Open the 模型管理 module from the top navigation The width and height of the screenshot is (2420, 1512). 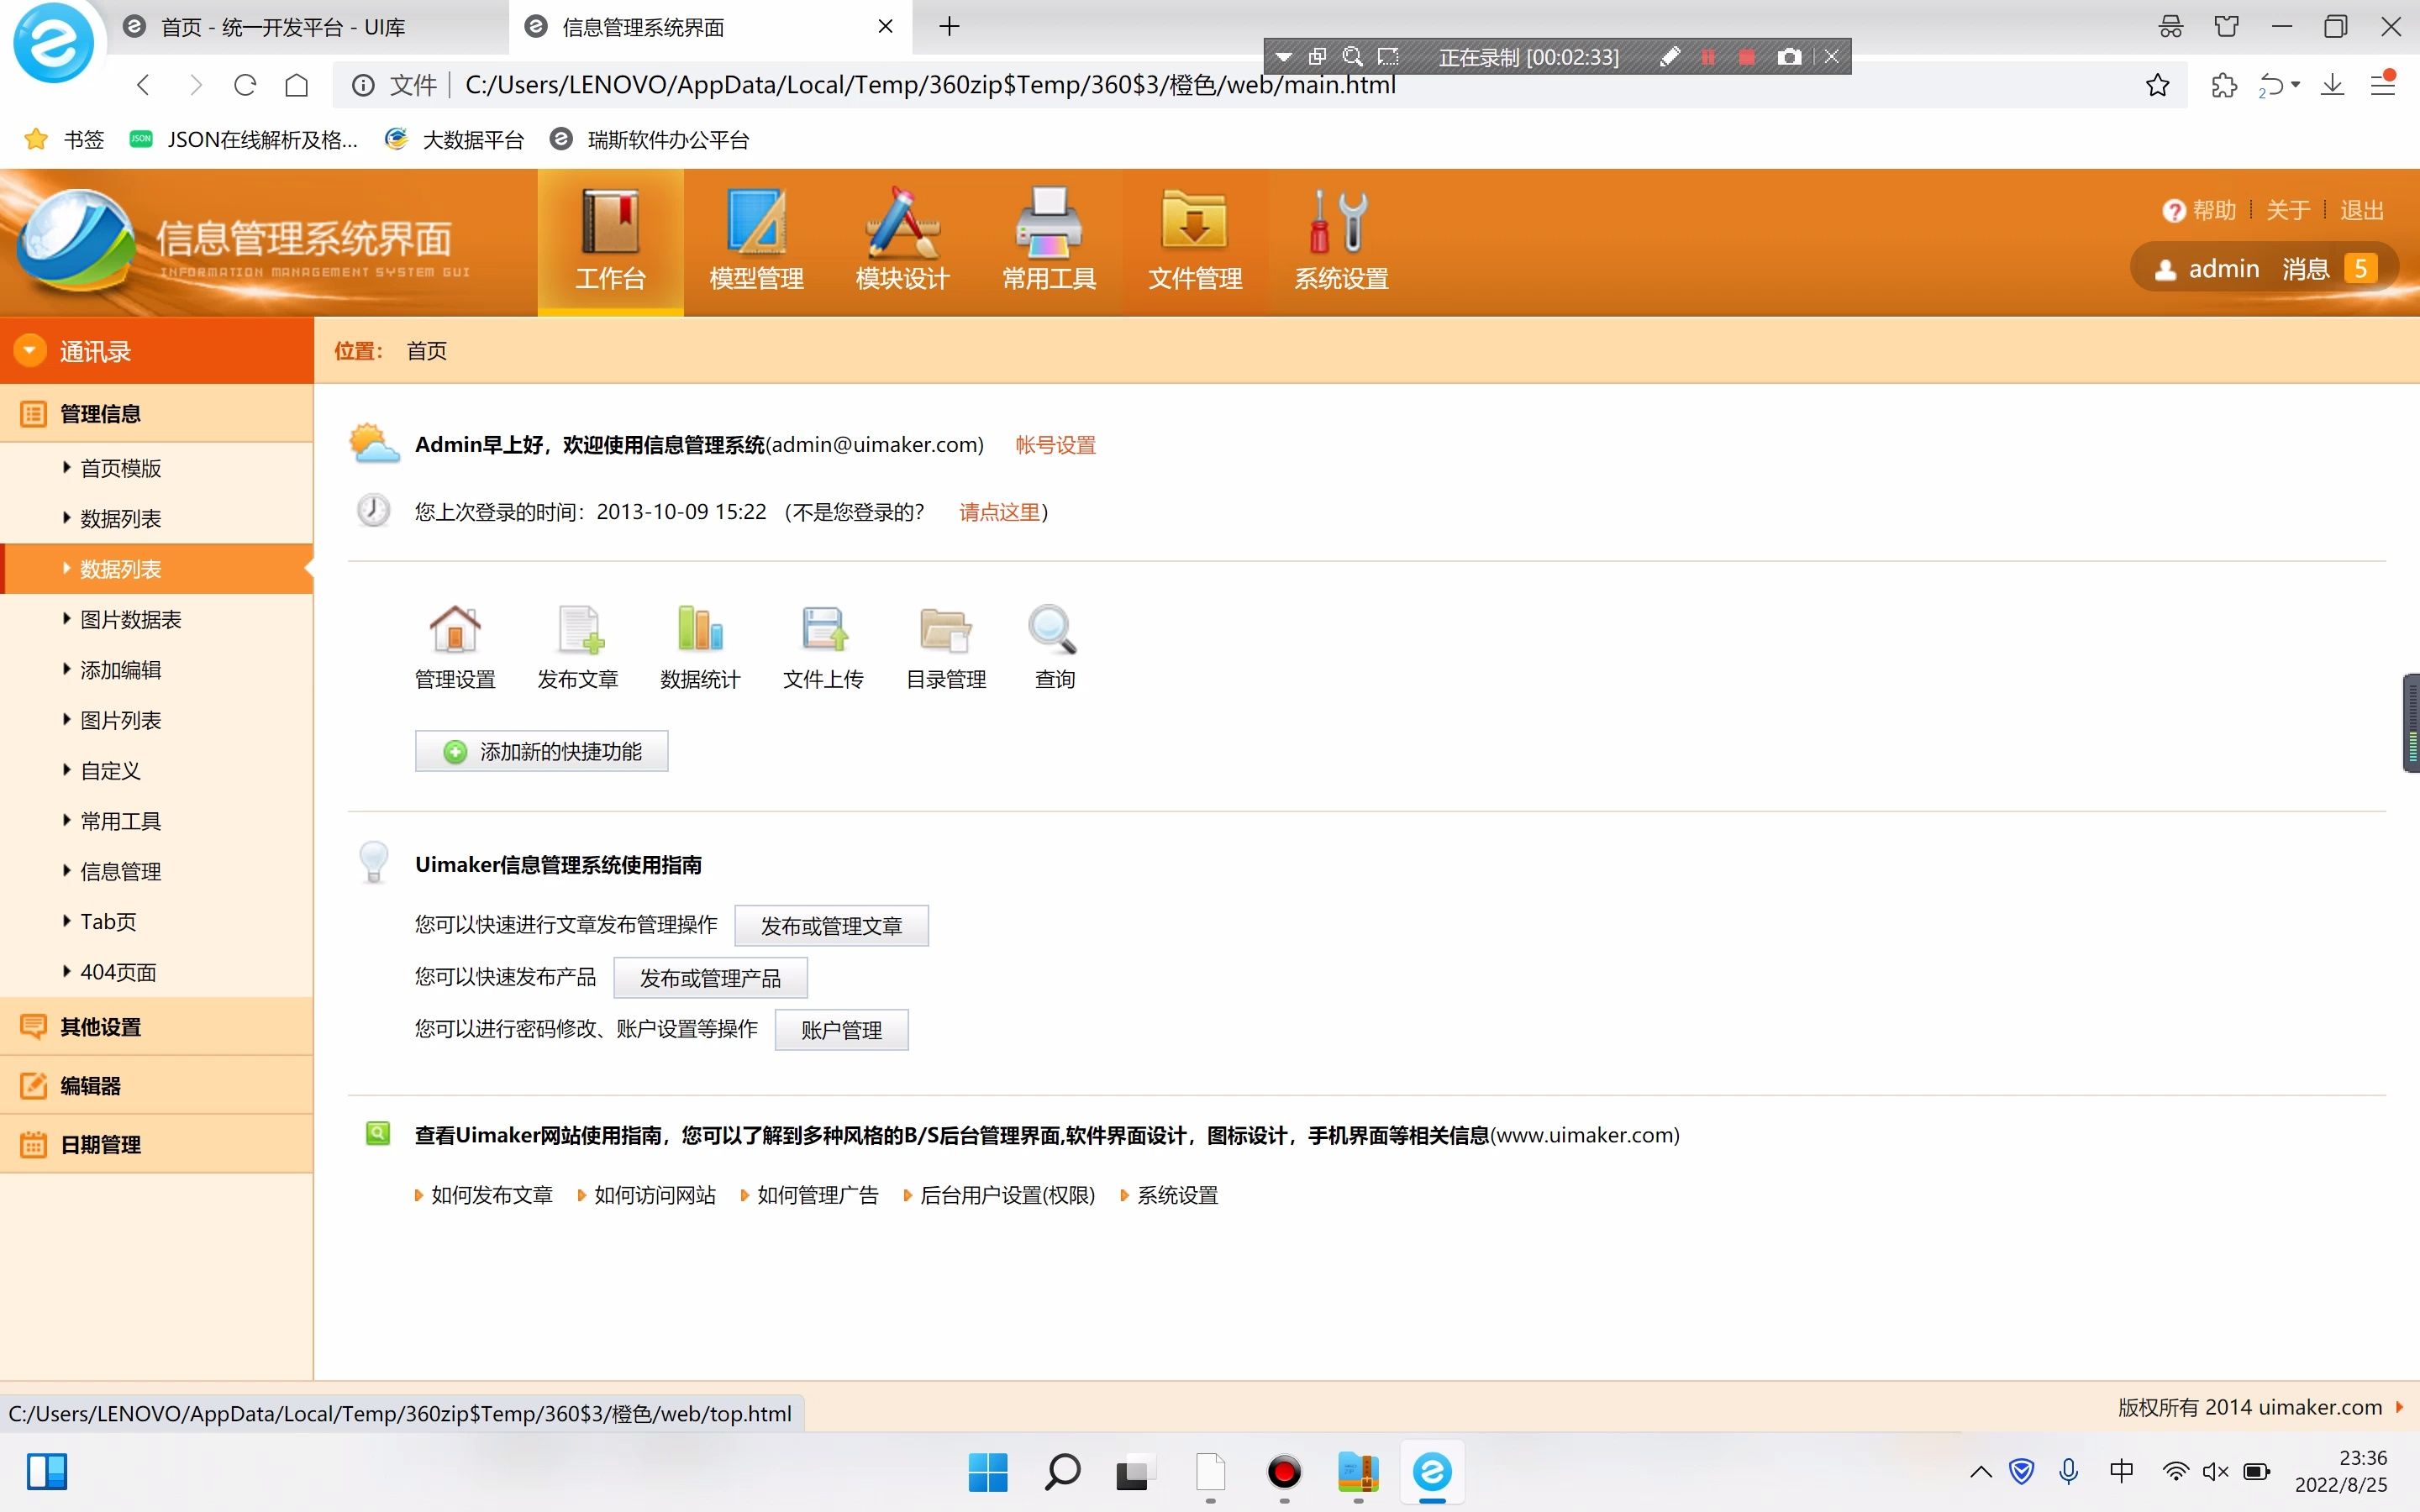click(x=755, y=240)
